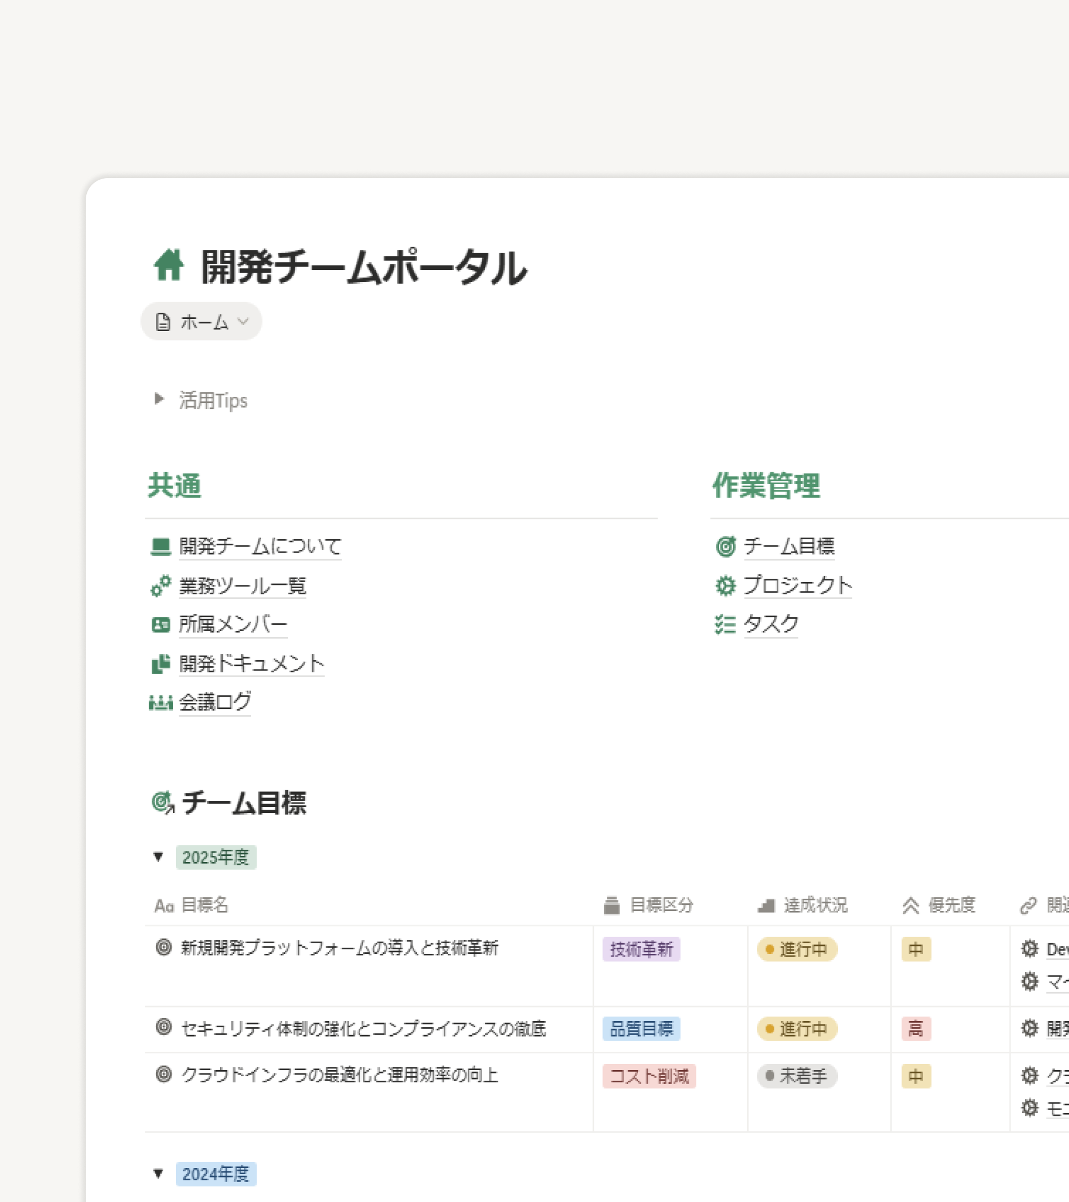The image size is (1069, 1202).
Task: Click target icon beside チーム目標 link
Action: click(x=725, y=546)
